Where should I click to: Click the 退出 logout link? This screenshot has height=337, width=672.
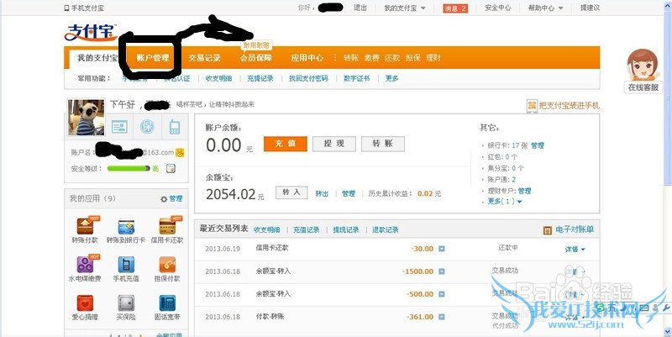[360, 8]
